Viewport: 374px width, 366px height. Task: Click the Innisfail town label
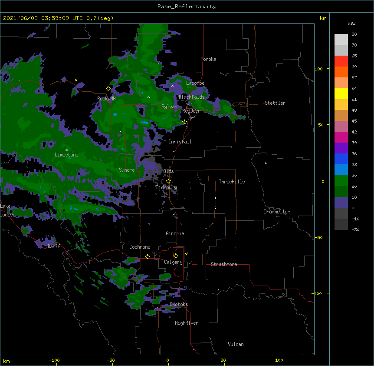pos(180,142)
